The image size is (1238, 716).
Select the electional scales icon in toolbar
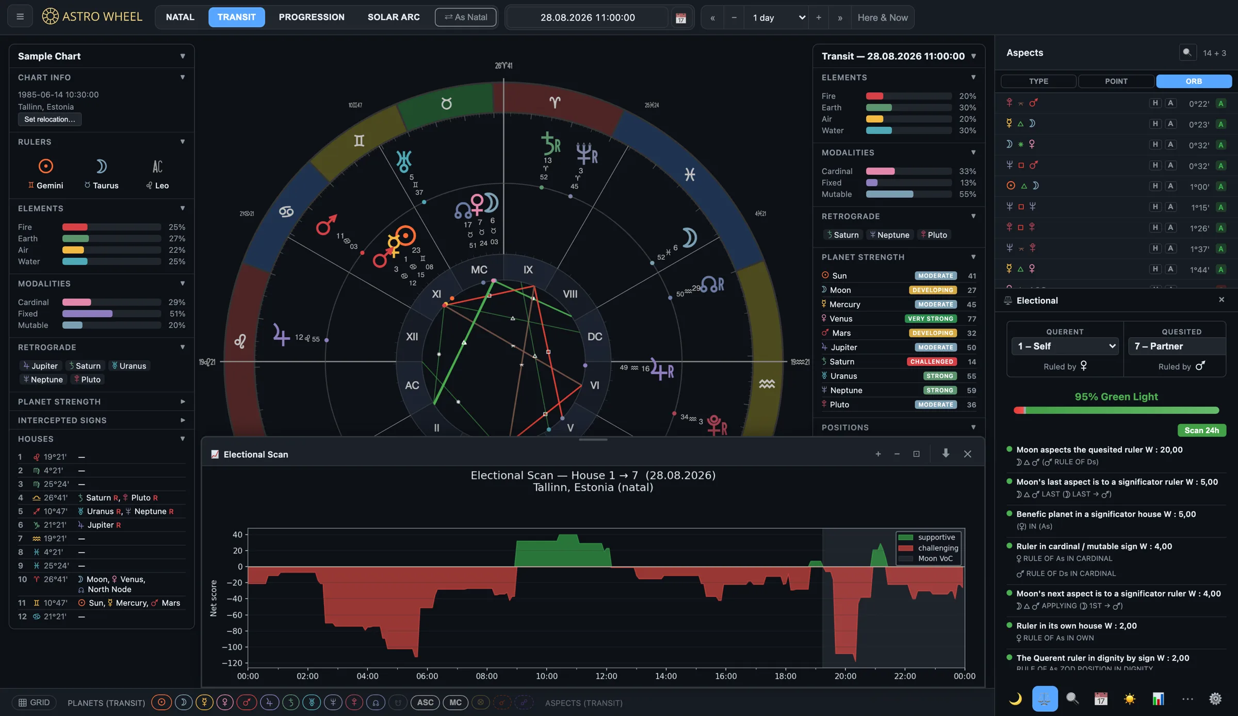coord(1045,698)
